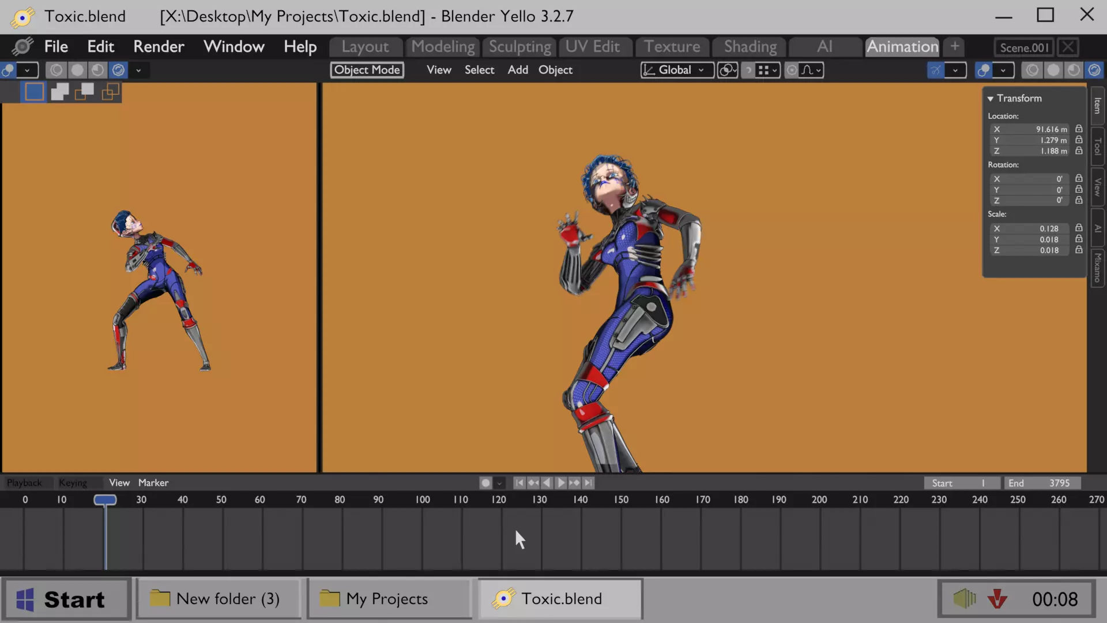The height and width of the screenshot is (623, 1107).
Task: Click the Location X value 91.616 m
Action: [x=1030, y=129]
